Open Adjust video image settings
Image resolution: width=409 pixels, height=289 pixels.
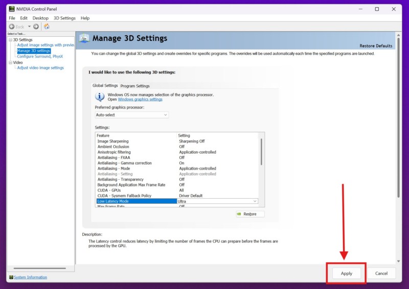(40, 68)
